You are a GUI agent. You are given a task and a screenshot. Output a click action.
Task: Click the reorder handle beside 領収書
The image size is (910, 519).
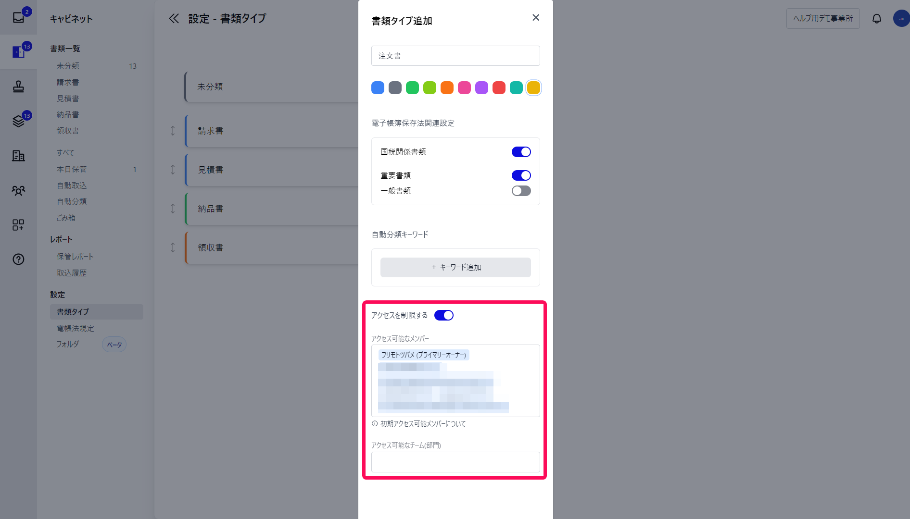173,247
